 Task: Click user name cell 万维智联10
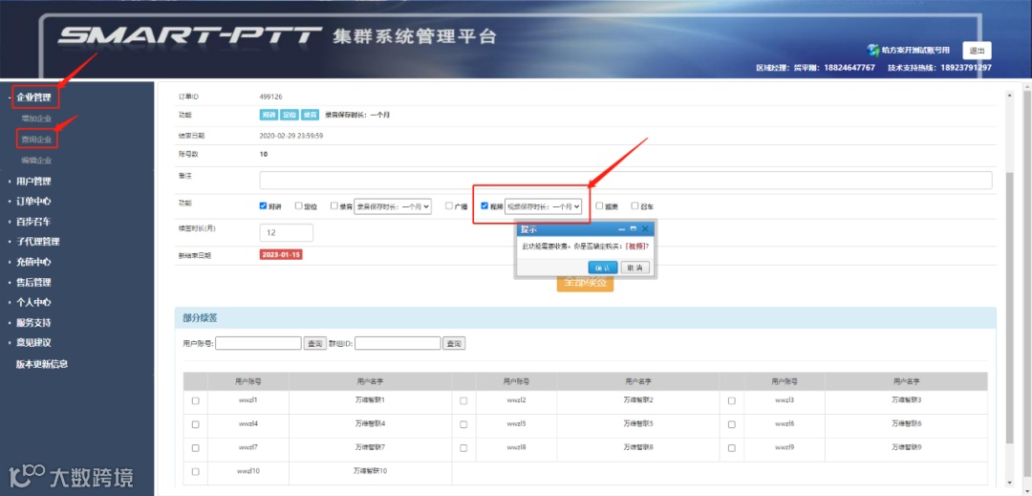pos(370,471)
